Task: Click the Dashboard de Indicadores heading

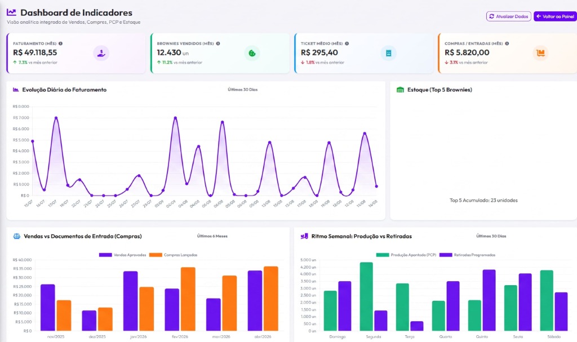Action: (x=76, y=12)
